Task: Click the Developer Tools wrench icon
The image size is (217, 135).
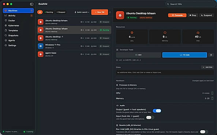Action: (x=117, y=50)
